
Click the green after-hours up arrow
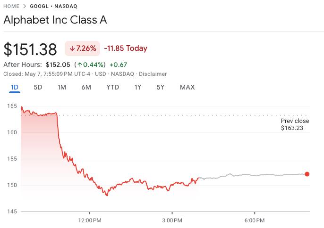(80, 65)
